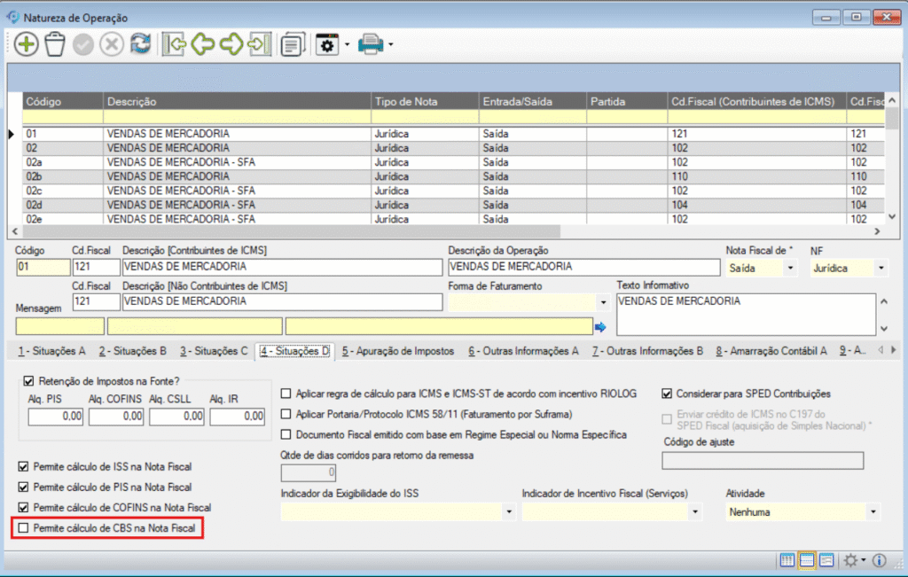Switch to grid view icon in status bar

click(x=787, y=560)
